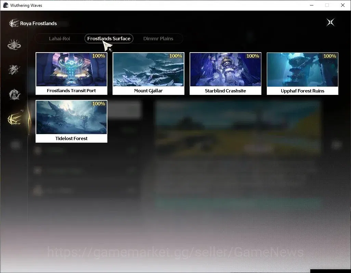The height and width of the screenshot is (273, 351).
Task: Open the Mount Gjallar area card
Action: (x=148, y=74)
